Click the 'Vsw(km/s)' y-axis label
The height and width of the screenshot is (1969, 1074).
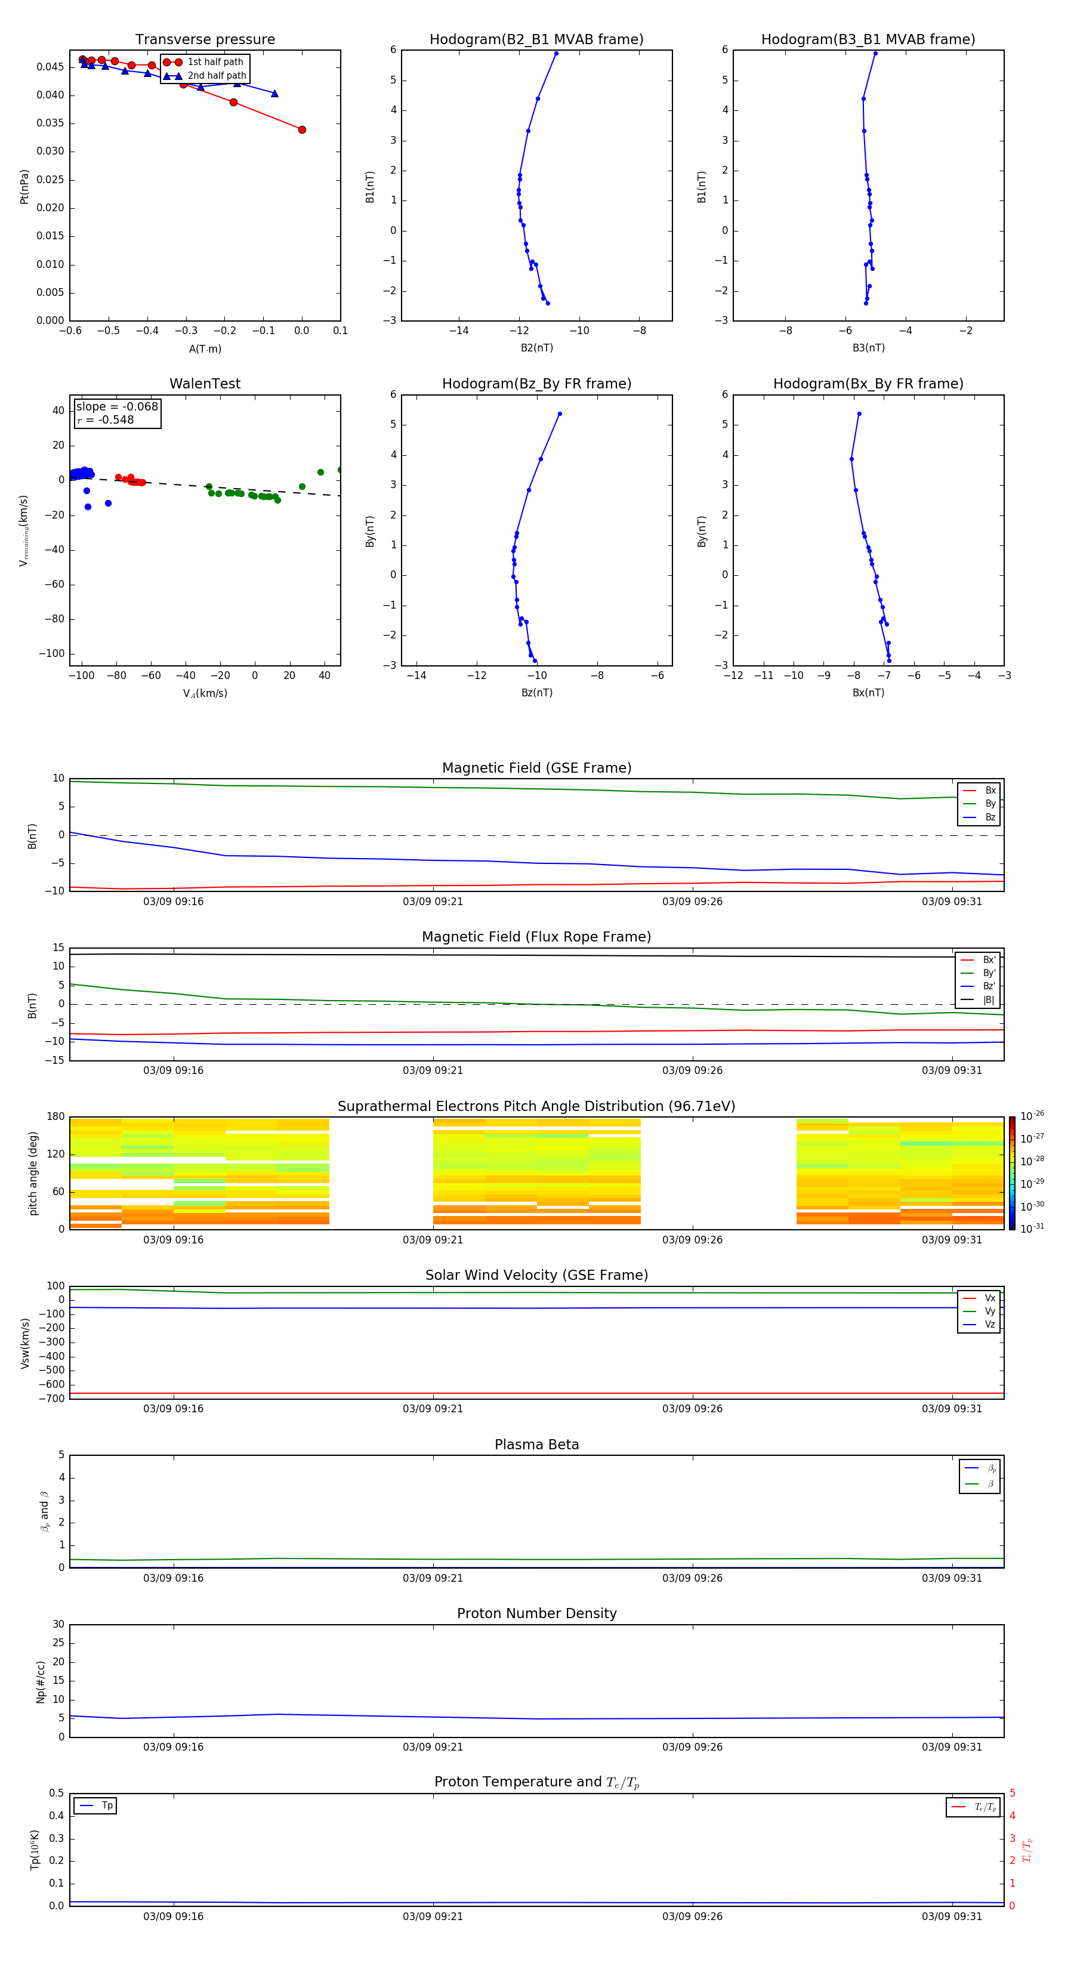tap(24, 1343)
